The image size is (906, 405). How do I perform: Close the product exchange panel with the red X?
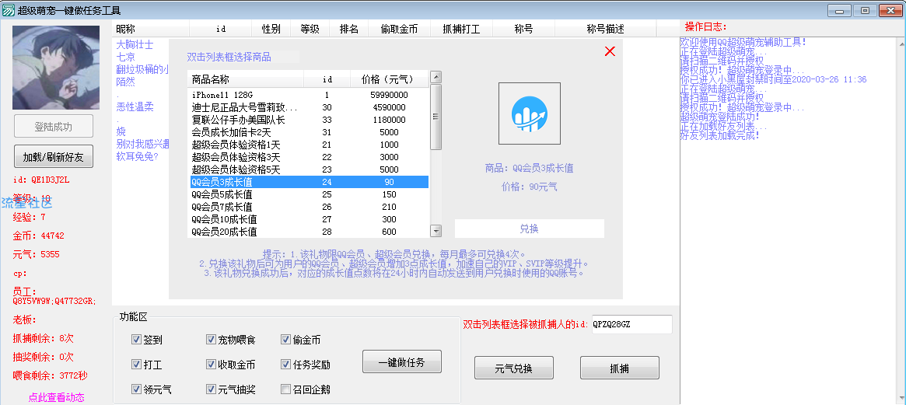pyautogui.click(x=610, y=51)
